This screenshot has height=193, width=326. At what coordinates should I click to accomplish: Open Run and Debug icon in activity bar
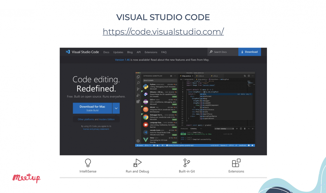click(138, 95)
